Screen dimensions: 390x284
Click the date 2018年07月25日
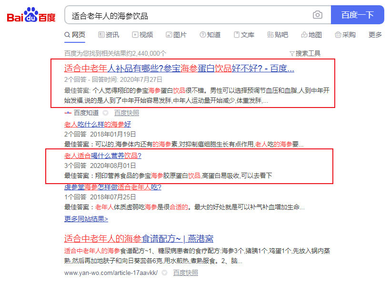(113, 197)
